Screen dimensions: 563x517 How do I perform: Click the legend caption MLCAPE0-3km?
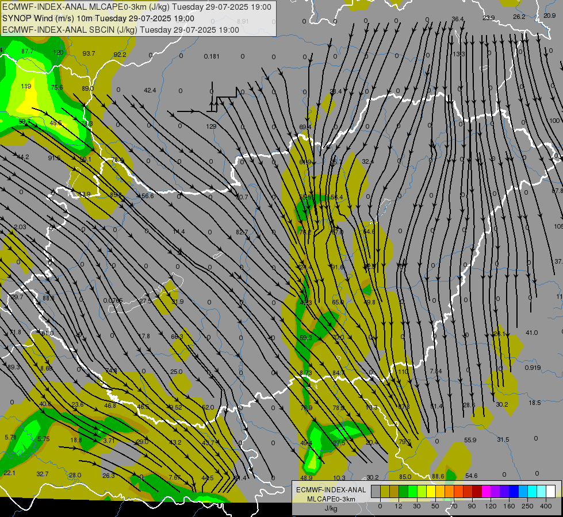point(331,499)
